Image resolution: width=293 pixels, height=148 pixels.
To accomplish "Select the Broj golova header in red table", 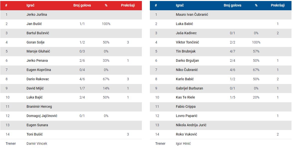I will [x=82, y=5].
